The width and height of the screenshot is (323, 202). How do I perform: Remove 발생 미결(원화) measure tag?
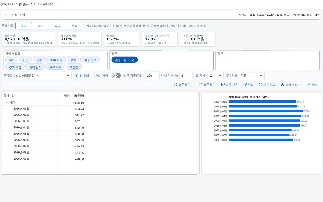[38, 75]
